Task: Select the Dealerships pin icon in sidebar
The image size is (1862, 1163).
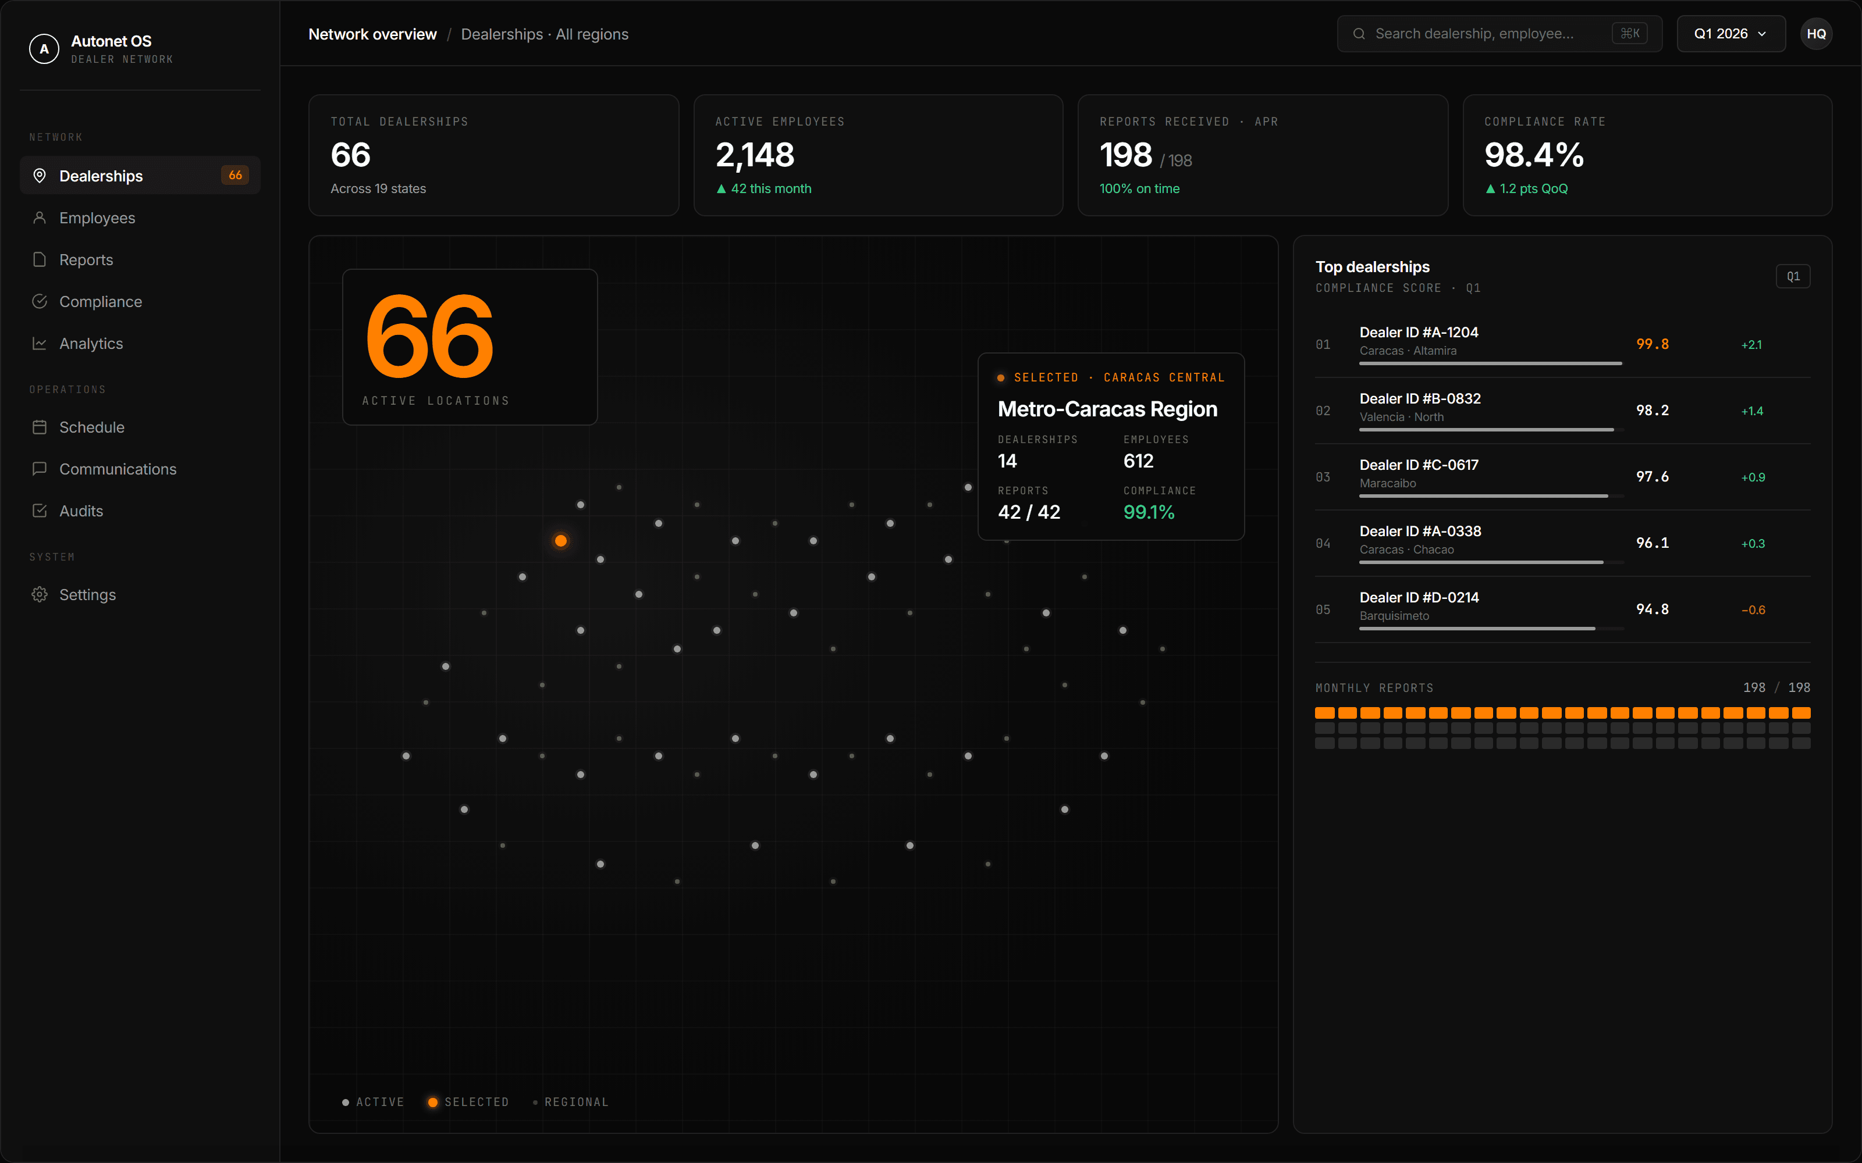Action: click(x=40, y=176)
